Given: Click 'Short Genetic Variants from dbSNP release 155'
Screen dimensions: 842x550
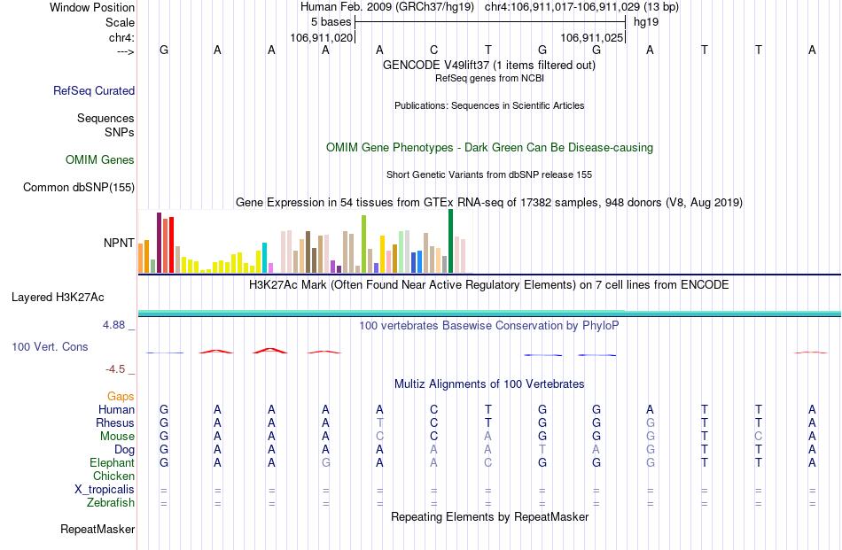Looking at the screenshot, I should point(489,175).
